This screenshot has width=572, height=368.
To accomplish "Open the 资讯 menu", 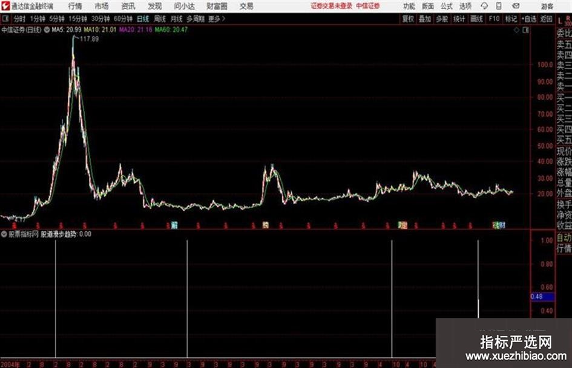I will click(128, 6).
